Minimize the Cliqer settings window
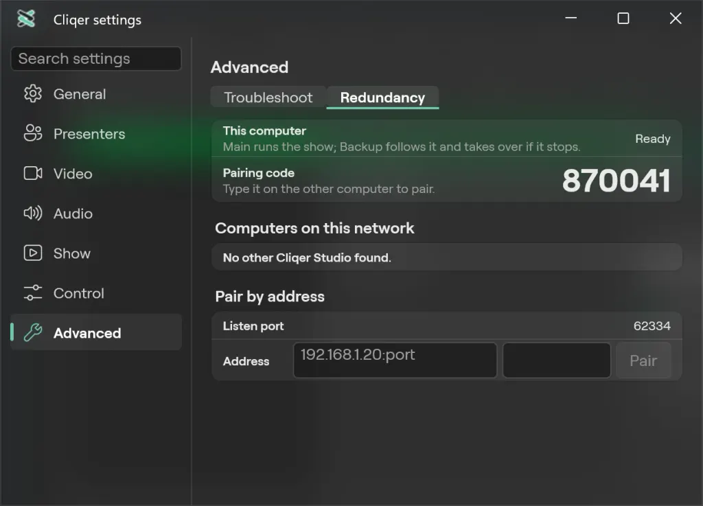 [x=571, y=18]
